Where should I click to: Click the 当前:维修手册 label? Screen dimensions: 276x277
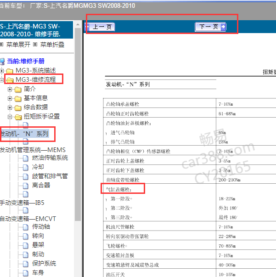point(26,61)
